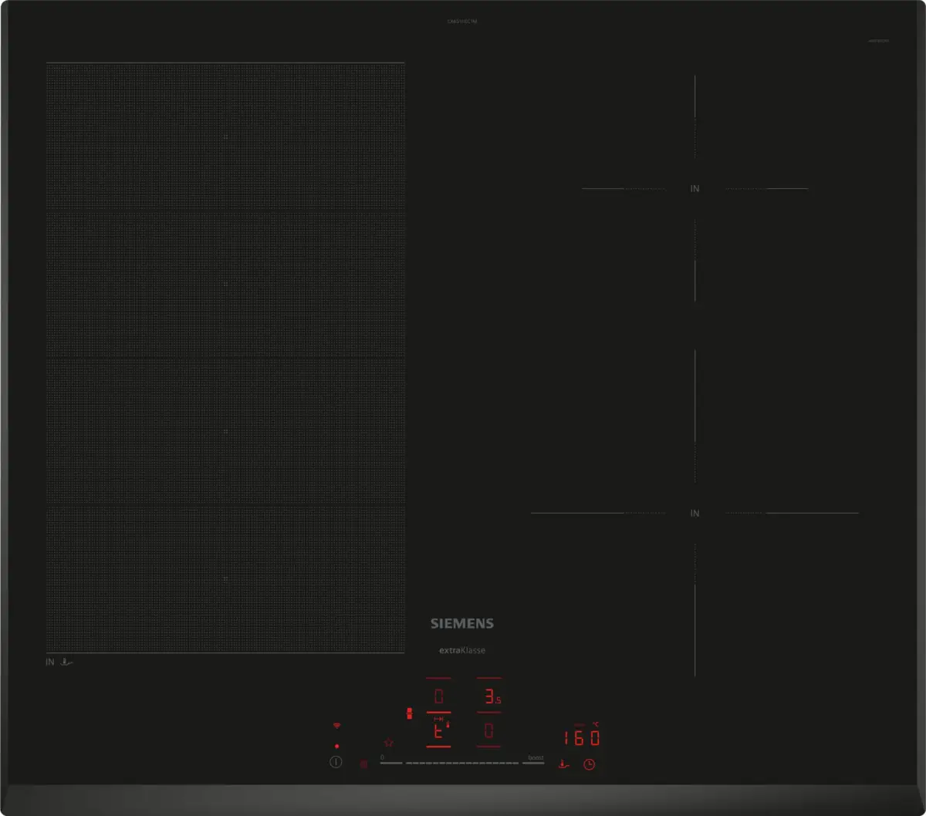Activate the frying sensor pan icon
This screenshot has height=816, width=926.
pyautogui.click(x=564, y=764)
